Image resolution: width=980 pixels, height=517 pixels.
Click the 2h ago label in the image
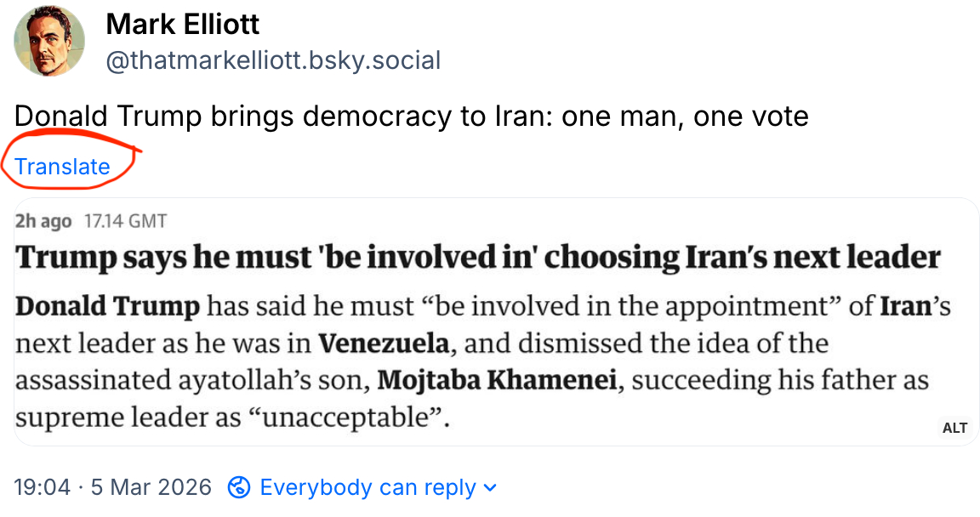43,221
